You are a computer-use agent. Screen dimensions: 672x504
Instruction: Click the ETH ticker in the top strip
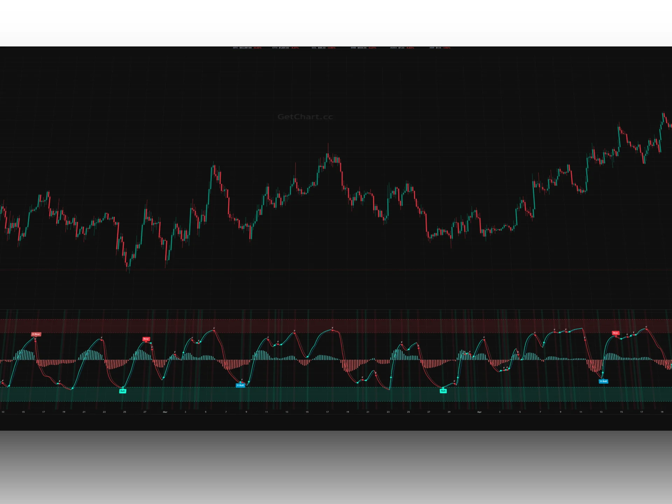click(x=286, y=48)
